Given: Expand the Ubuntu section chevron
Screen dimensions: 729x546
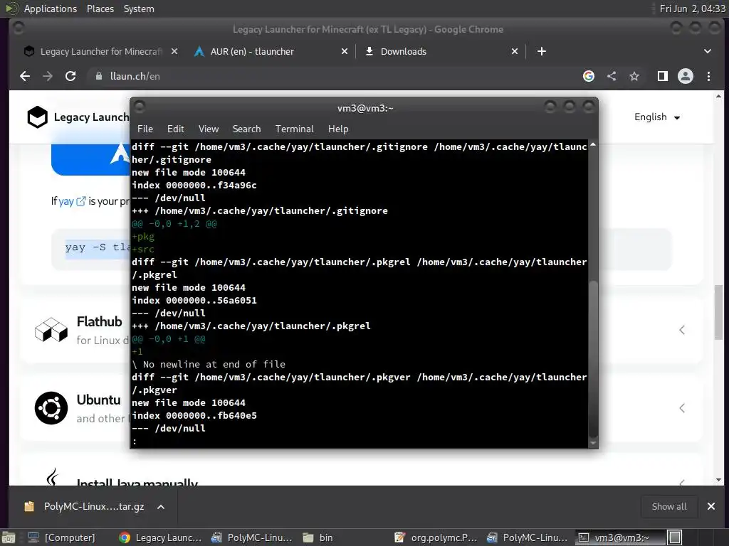Looking at the screenshot, I should 681,408.
